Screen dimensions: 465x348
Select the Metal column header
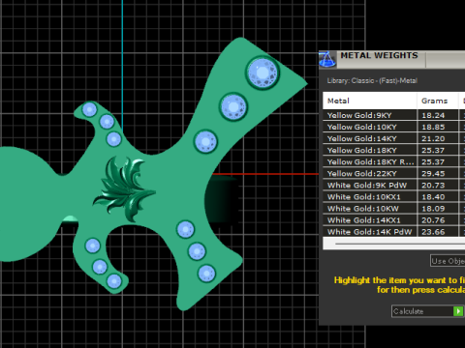tap(370, 101)
